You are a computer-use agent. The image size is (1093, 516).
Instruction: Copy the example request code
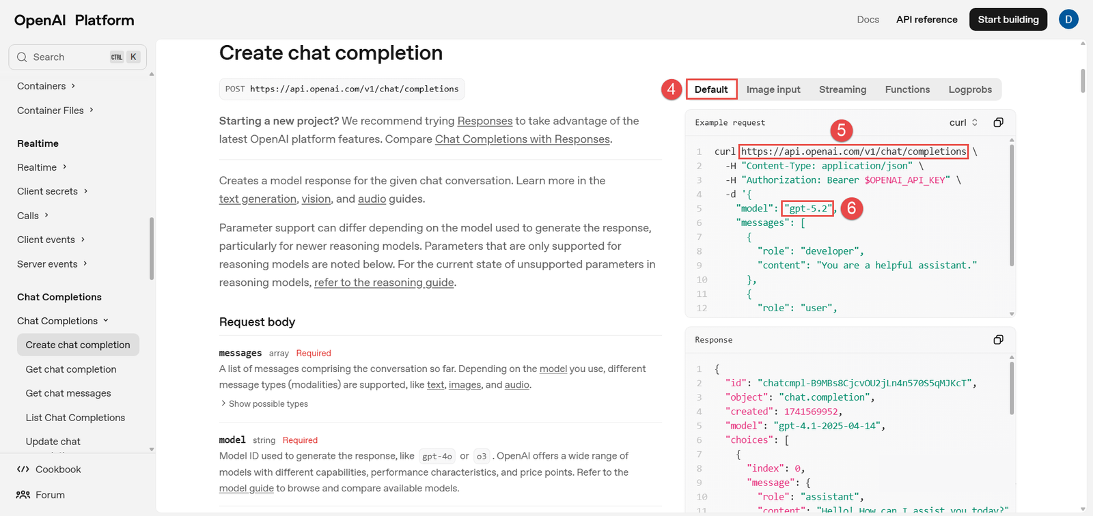coord(998,123)
